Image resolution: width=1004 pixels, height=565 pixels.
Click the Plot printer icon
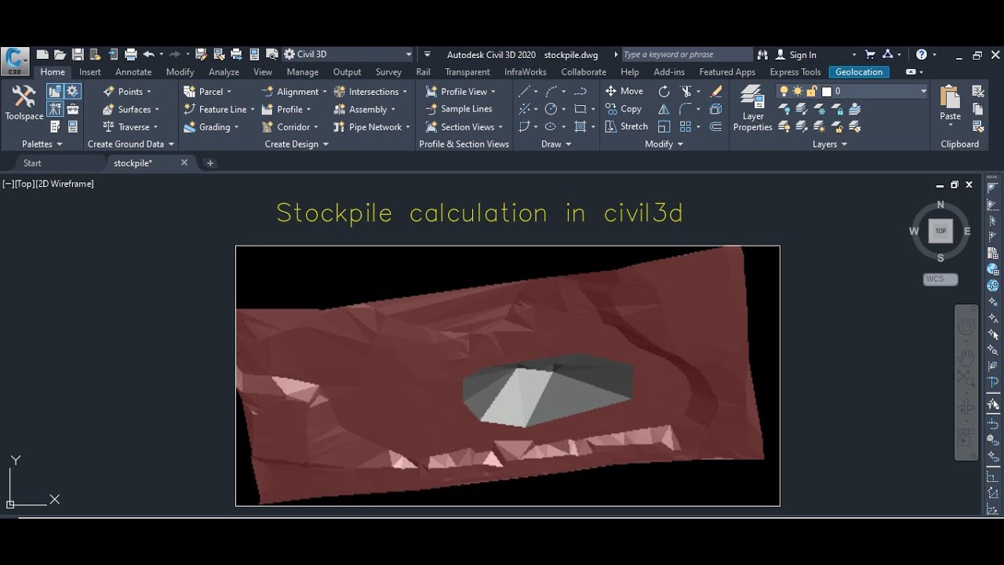[130, 54]
